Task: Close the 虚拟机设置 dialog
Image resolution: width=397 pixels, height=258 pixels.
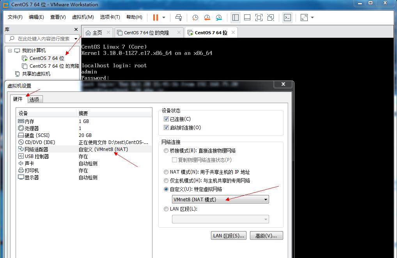Action: [283, 84]
